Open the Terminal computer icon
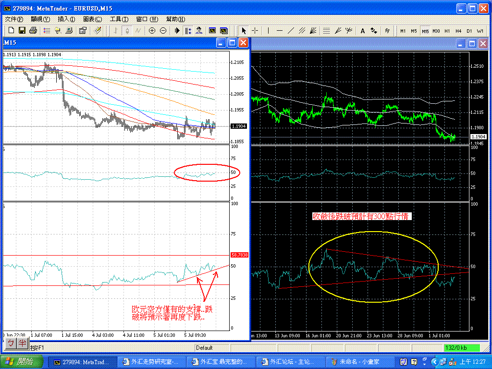The width and height of the screenshot is (492, 369). tap(69, 30)
